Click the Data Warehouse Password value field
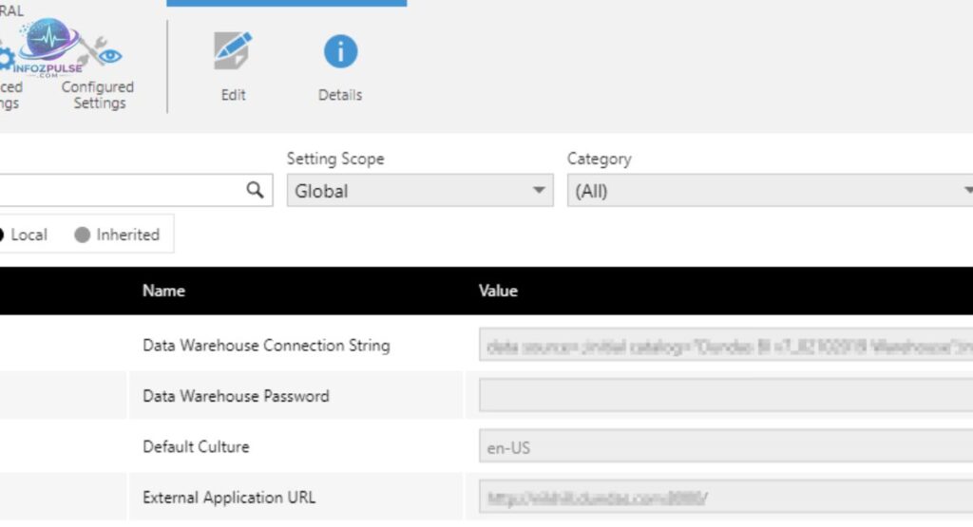Screen dimensions: 973x527 coord(726,396)
